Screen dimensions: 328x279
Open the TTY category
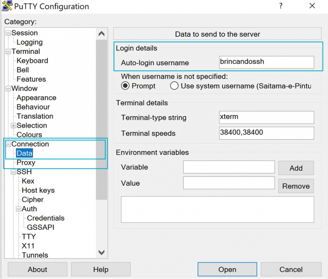point(29,236)
